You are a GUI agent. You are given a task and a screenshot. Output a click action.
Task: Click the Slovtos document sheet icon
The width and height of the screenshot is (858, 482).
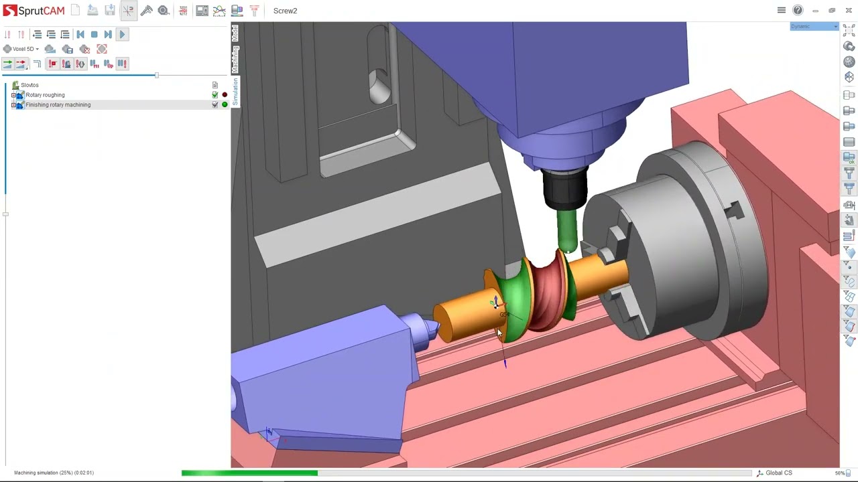click(x=215, y=85)
